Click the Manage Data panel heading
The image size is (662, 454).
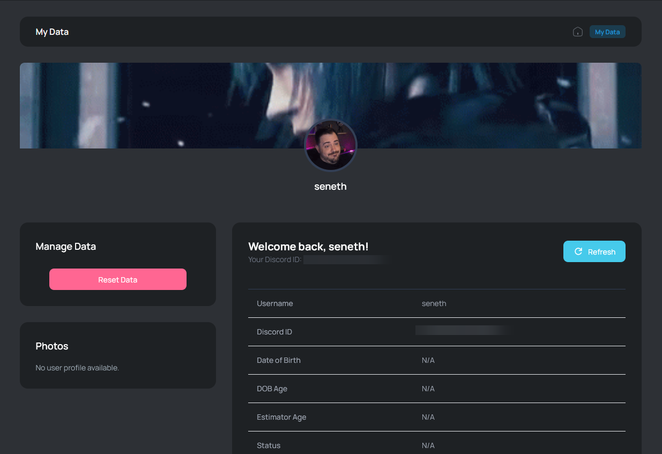pyautogui.click(x=65, y=247)
